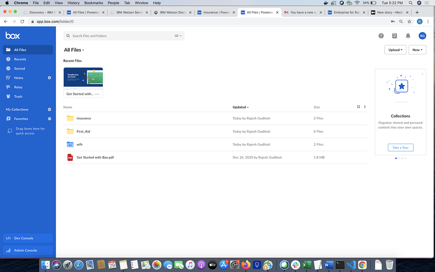Close the Collections promo card

[x=422, y=74]
